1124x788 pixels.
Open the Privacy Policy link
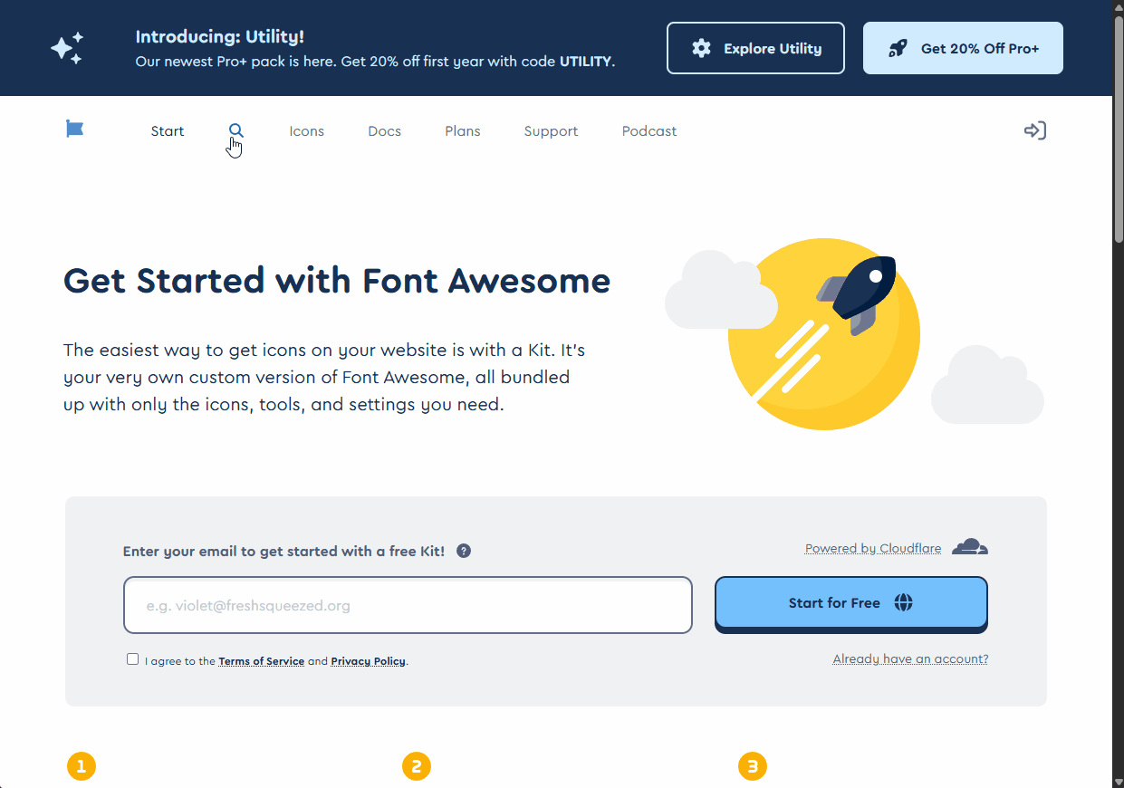pos(368,661)
